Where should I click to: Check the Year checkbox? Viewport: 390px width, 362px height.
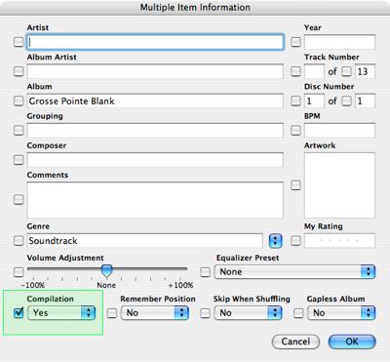point(295,42)
